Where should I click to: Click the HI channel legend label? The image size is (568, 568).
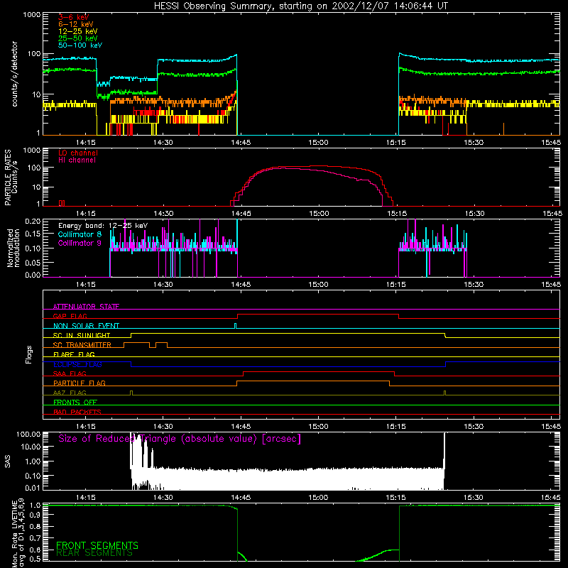coord(77,160)
